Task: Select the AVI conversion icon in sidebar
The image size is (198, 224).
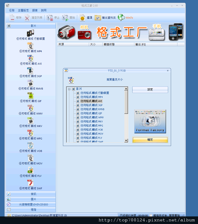Action: tap(30, 58)
